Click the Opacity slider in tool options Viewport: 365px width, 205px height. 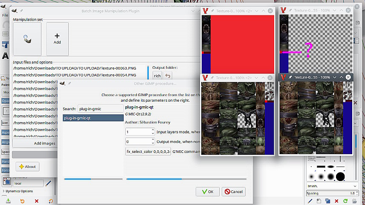click(6, 101)
